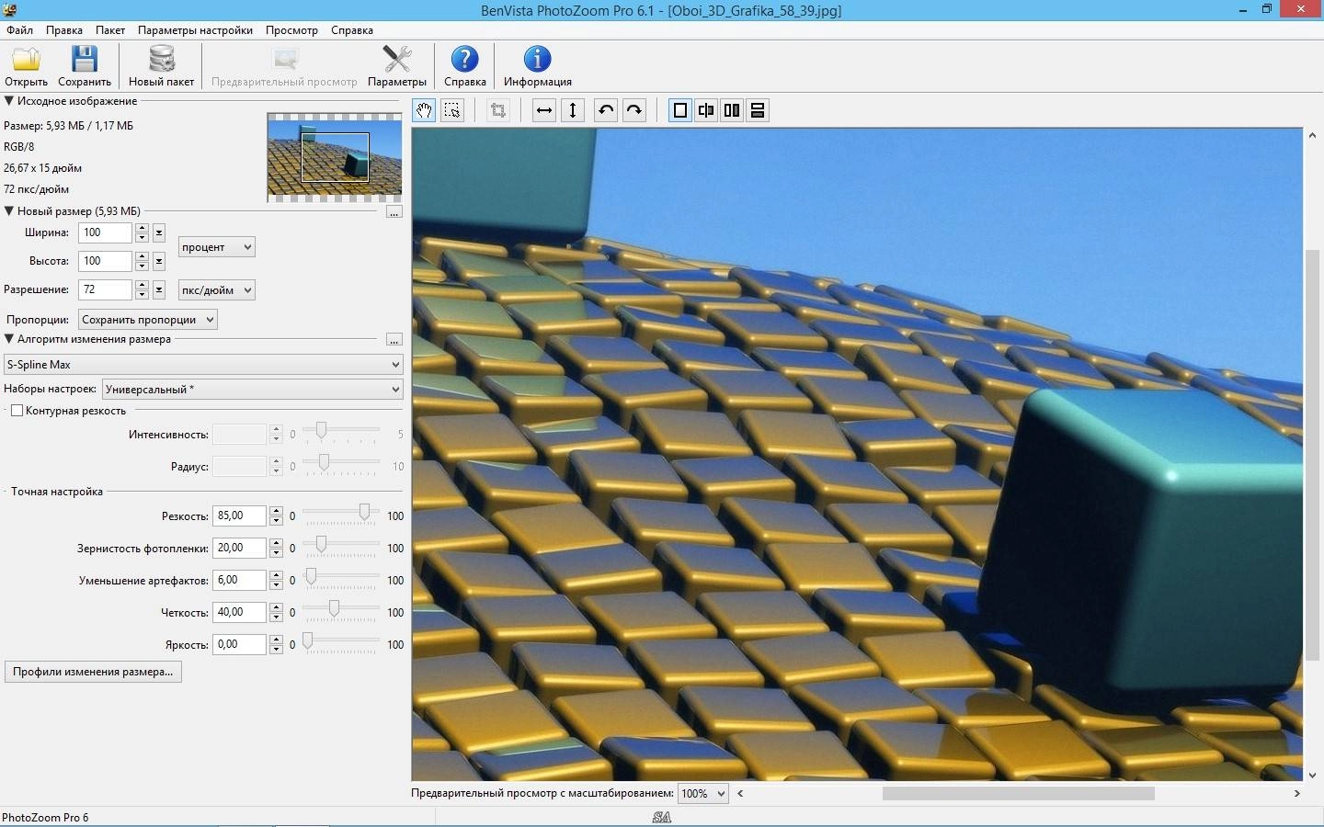Click the Резкость value field
The height and width of the screenshot is (827, 1324).
click(239, 515)
